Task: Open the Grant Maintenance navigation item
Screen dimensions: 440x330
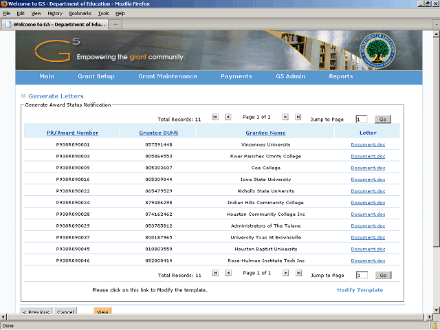Action: point(168,76)
